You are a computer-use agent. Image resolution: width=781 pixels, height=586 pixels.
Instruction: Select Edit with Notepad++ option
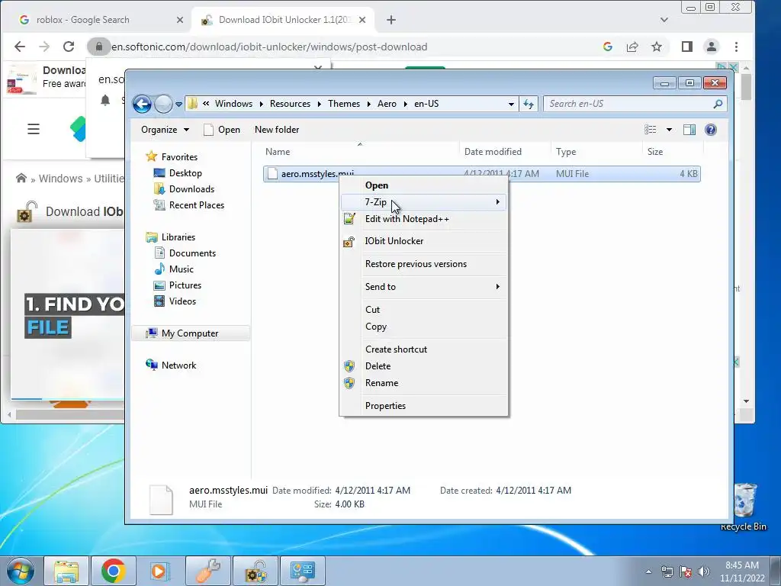(x=407, y=219)
